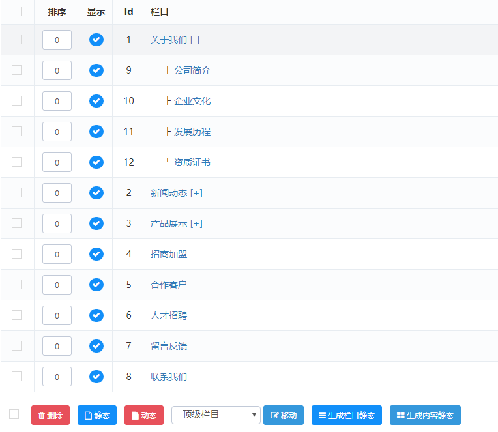Click the 移动 button
The height and width of the screenshot is (432, 498).
tap(284, 415)
